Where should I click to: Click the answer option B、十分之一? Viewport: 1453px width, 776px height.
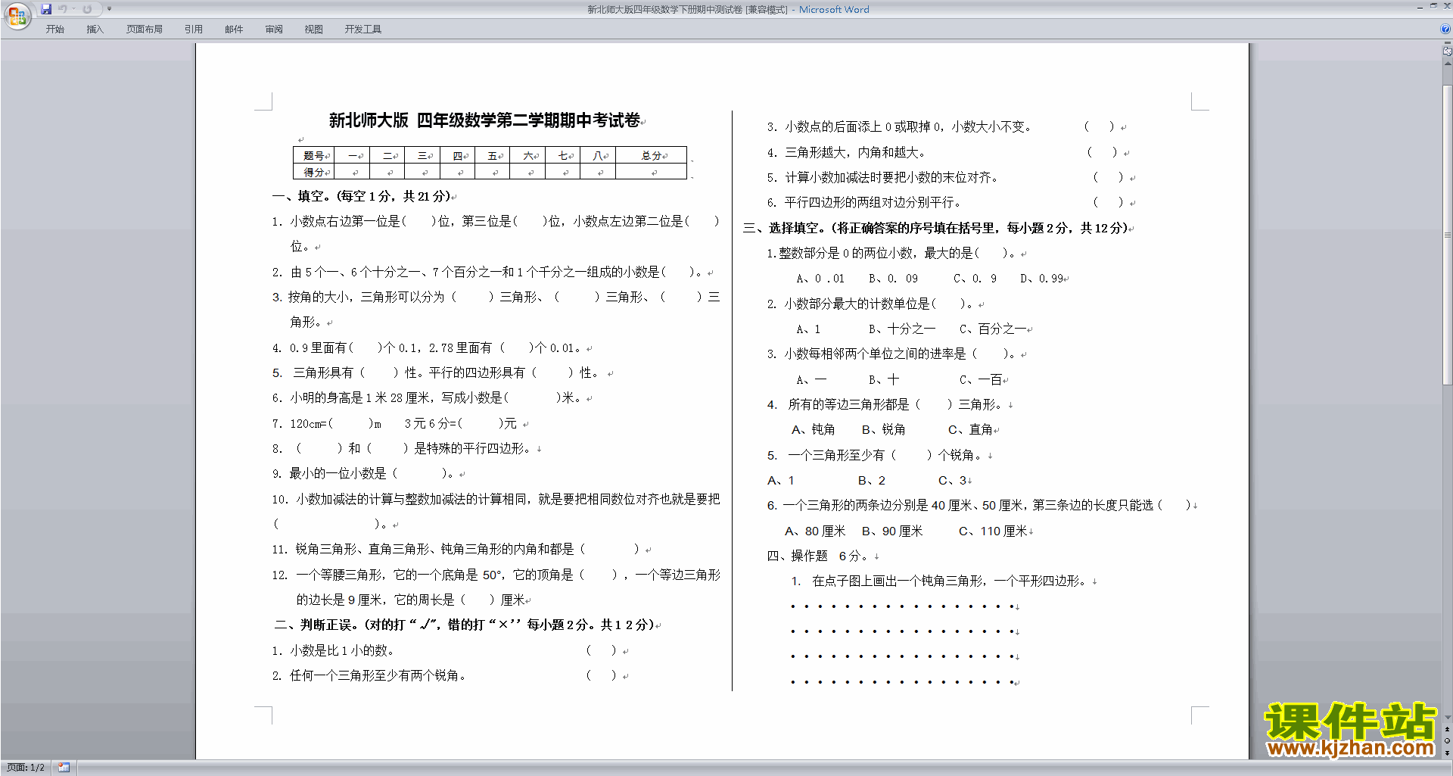click(902, 329)
